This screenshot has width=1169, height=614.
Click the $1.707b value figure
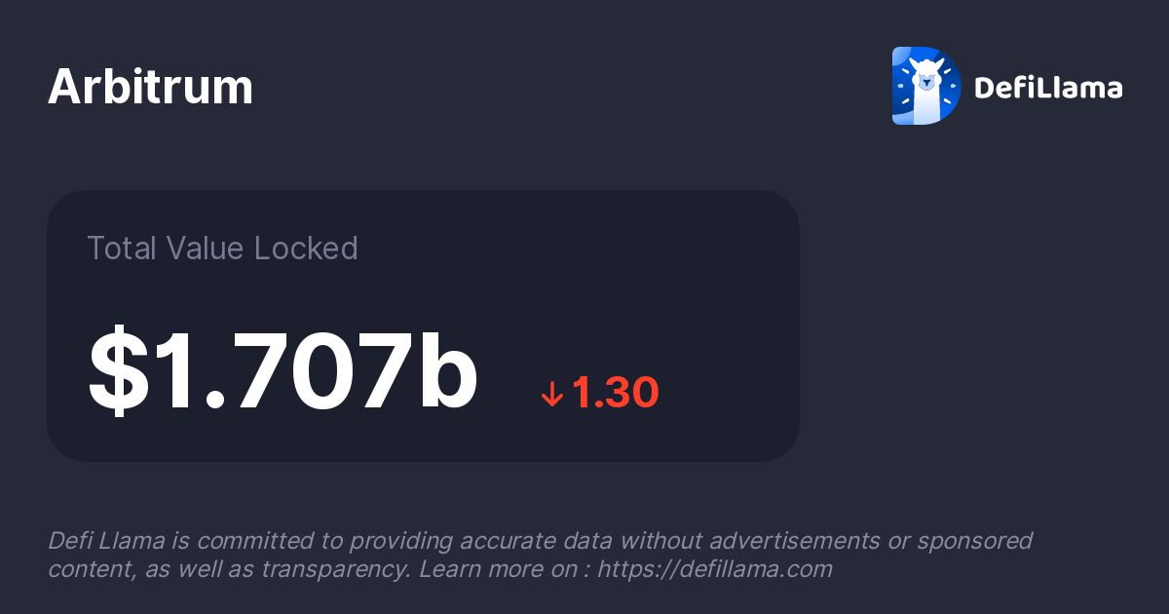coord(283,371)
